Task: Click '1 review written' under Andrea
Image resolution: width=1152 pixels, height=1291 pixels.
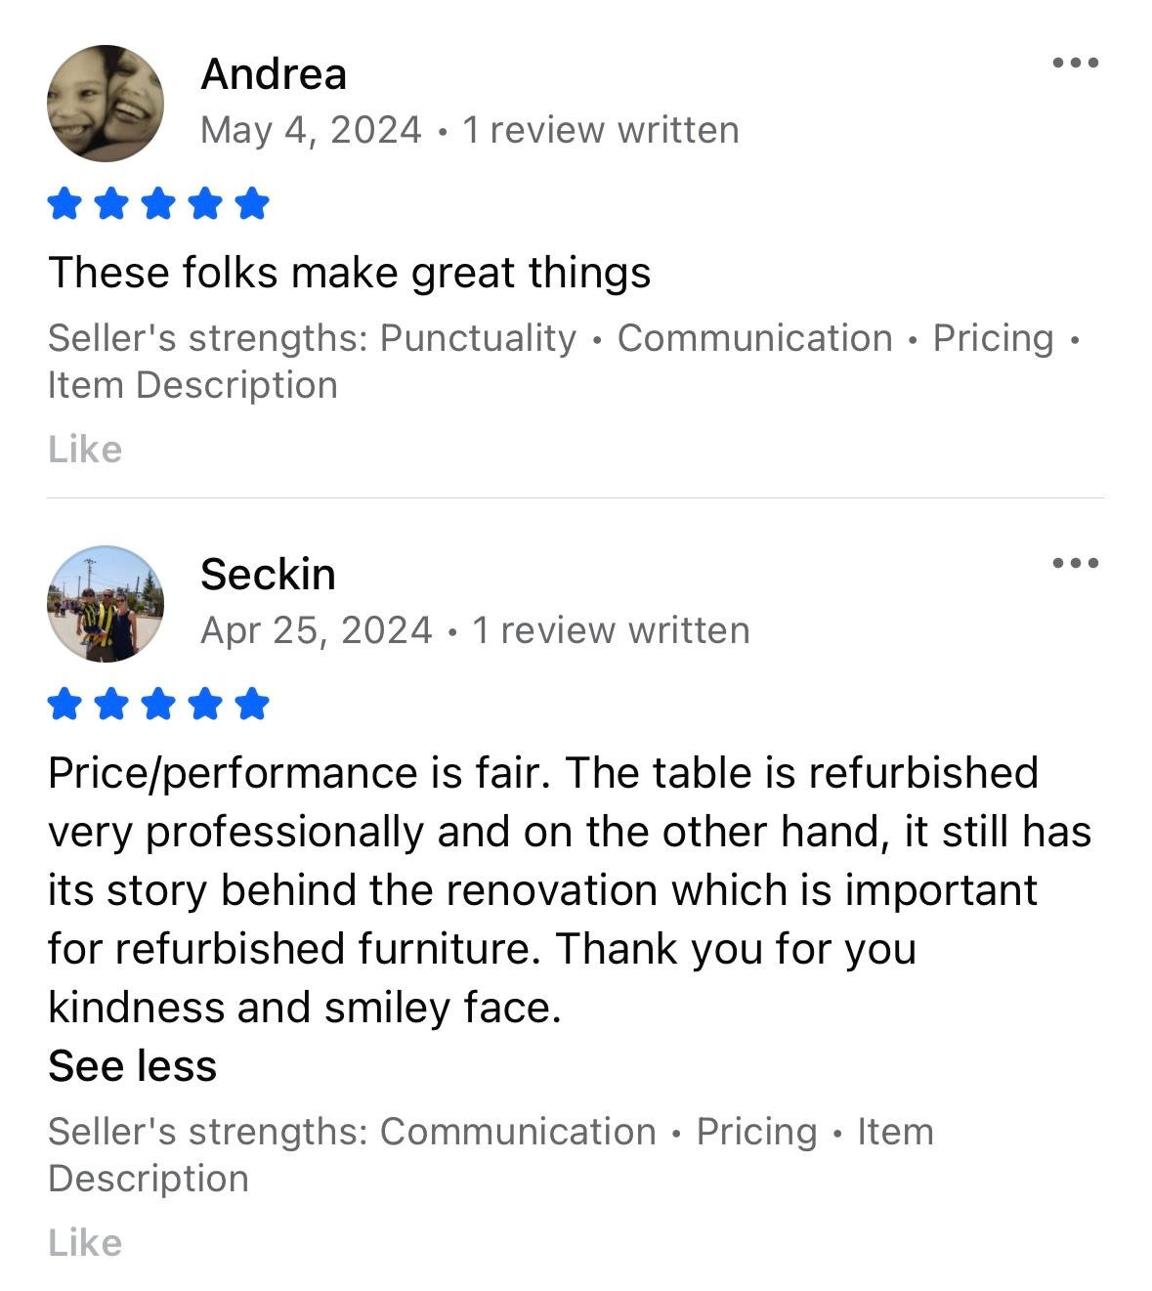Action: coord(600,128)
